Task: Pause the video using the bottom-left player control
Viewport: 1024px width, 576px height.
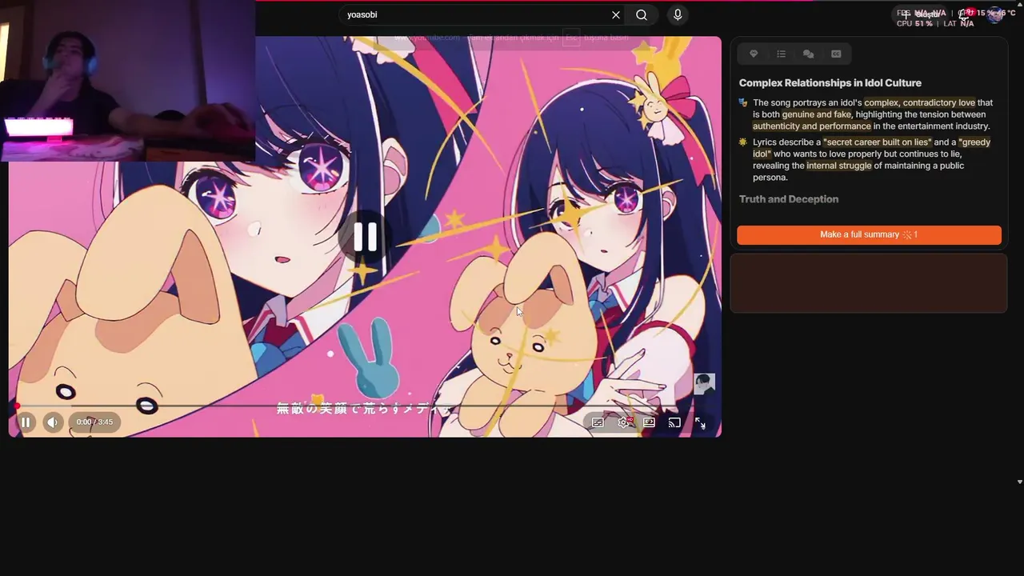Action: pos(26,422)
